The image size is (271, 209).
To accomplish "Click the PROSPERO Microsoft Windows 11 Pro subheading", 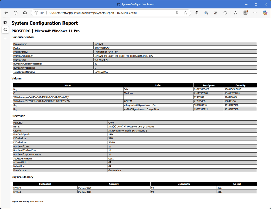I will [45, 31].
